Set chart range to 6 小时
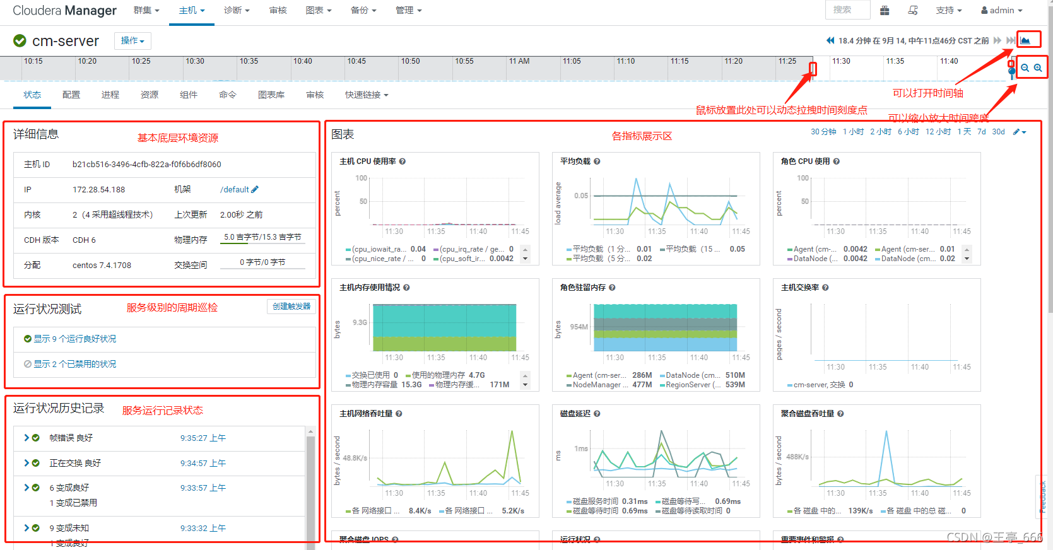This screenshot has width=1053, height=550. (908, 132)
